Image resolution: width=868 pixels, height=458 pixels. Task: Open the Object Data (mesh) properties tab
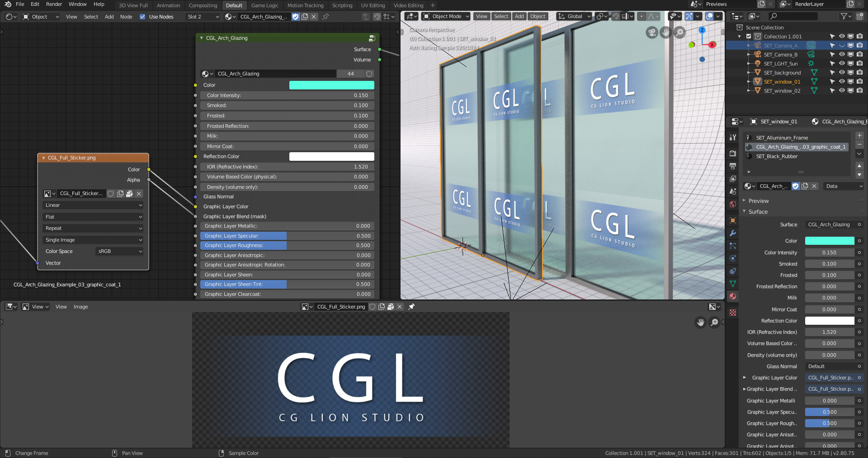pos(733,284)
